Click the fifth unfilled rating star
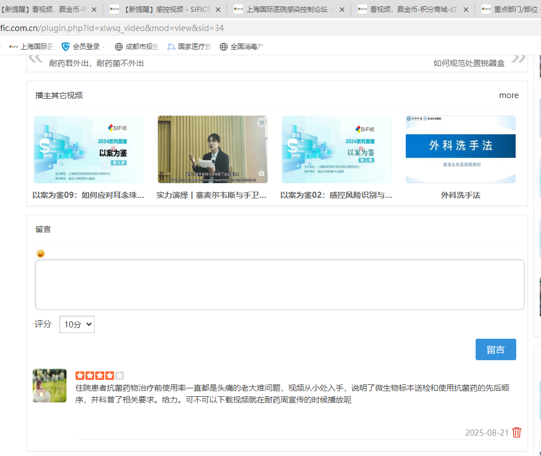Image resolution: width=541 pixels, height=456 pixels. 119,375
